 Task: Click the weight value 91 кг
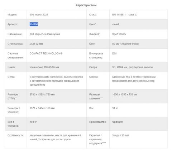[x=115, y=108]
